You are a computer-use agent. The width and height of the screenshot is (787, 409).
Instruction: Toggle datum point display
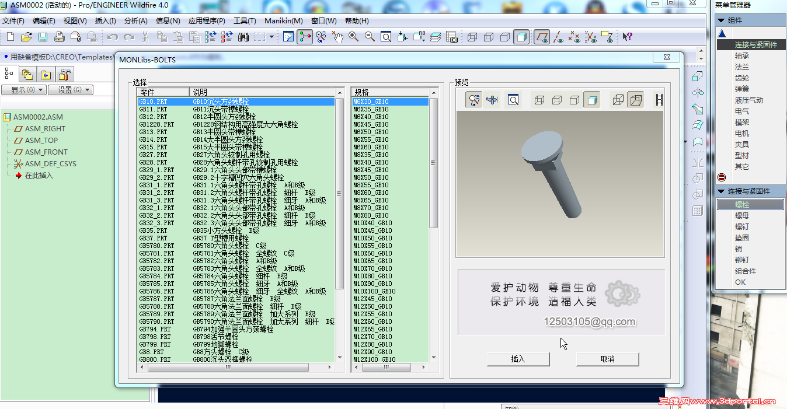click(574, 37)
